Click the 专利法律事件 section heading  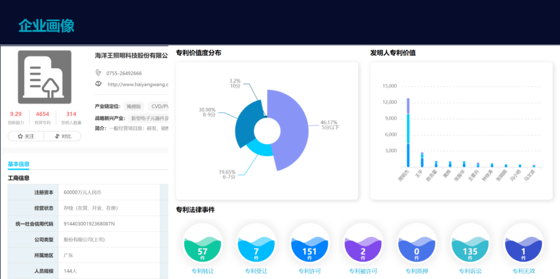click(195, 210)
